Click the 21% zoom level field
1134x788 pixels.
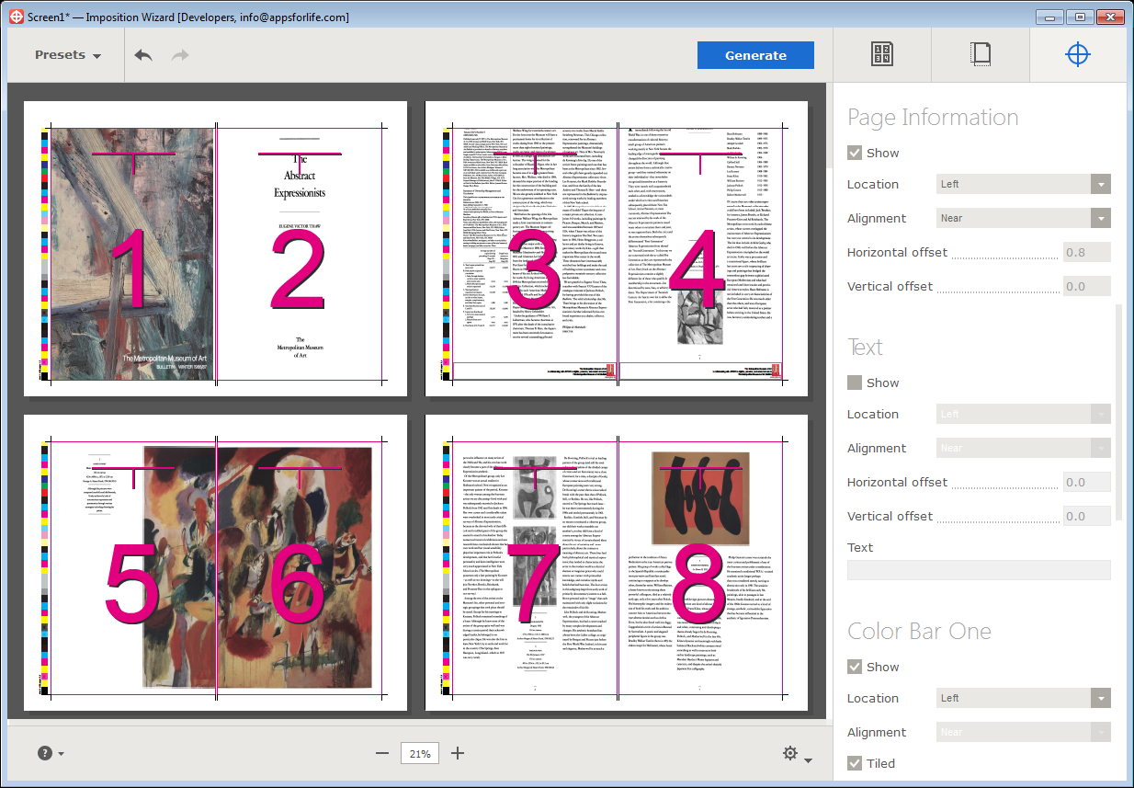coord(420,754)
